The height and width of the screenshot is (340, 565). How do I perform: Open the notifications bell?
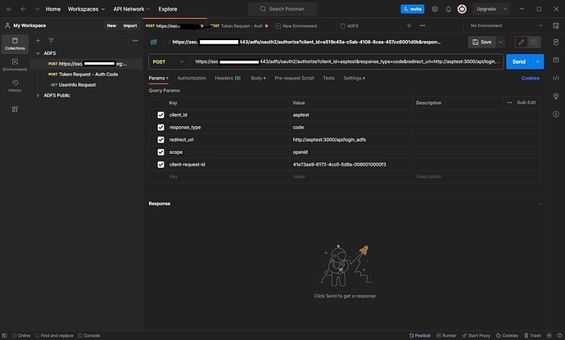pyautogui.click(x=448, y=9)
